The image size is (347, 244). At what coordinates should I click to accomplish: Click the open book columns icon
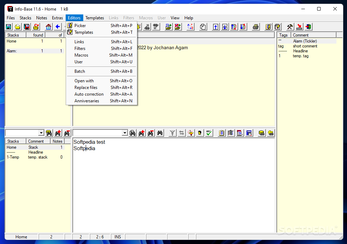[231, 133]
